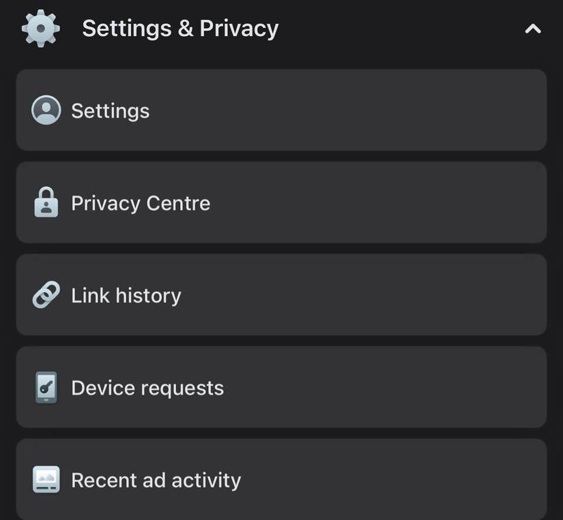The image size is (563, 520).
Task: Click blank header space left of the chevron
Action: [409, 29]
